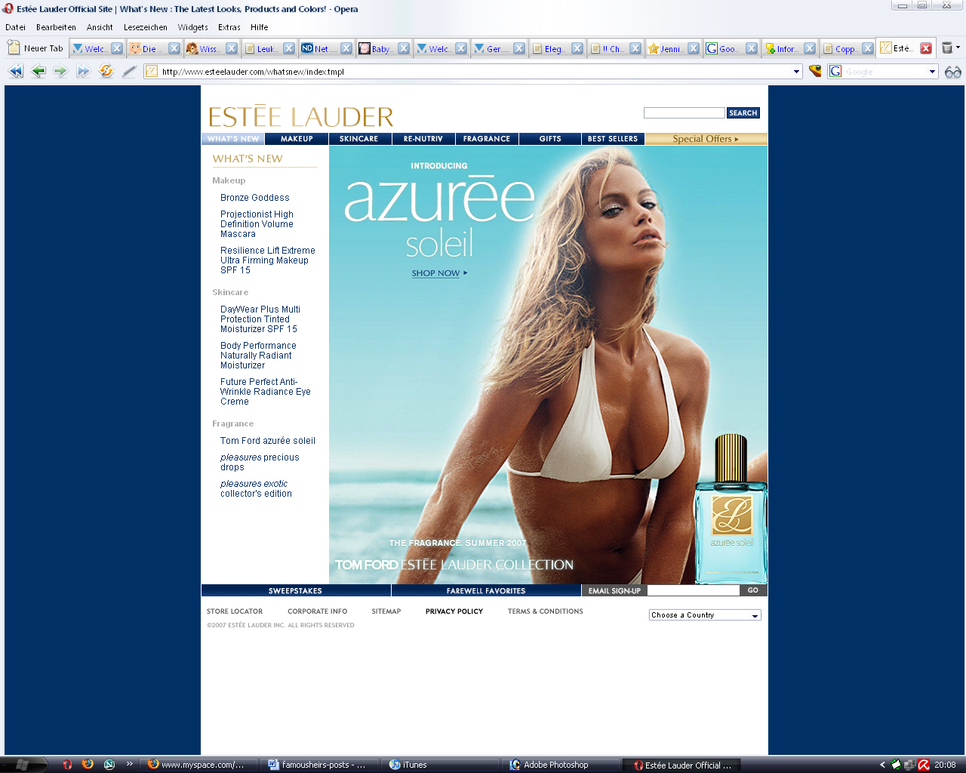Click the email sign-up input field
The width and height of the screenshot is (966, 773).
pos(693,591)
